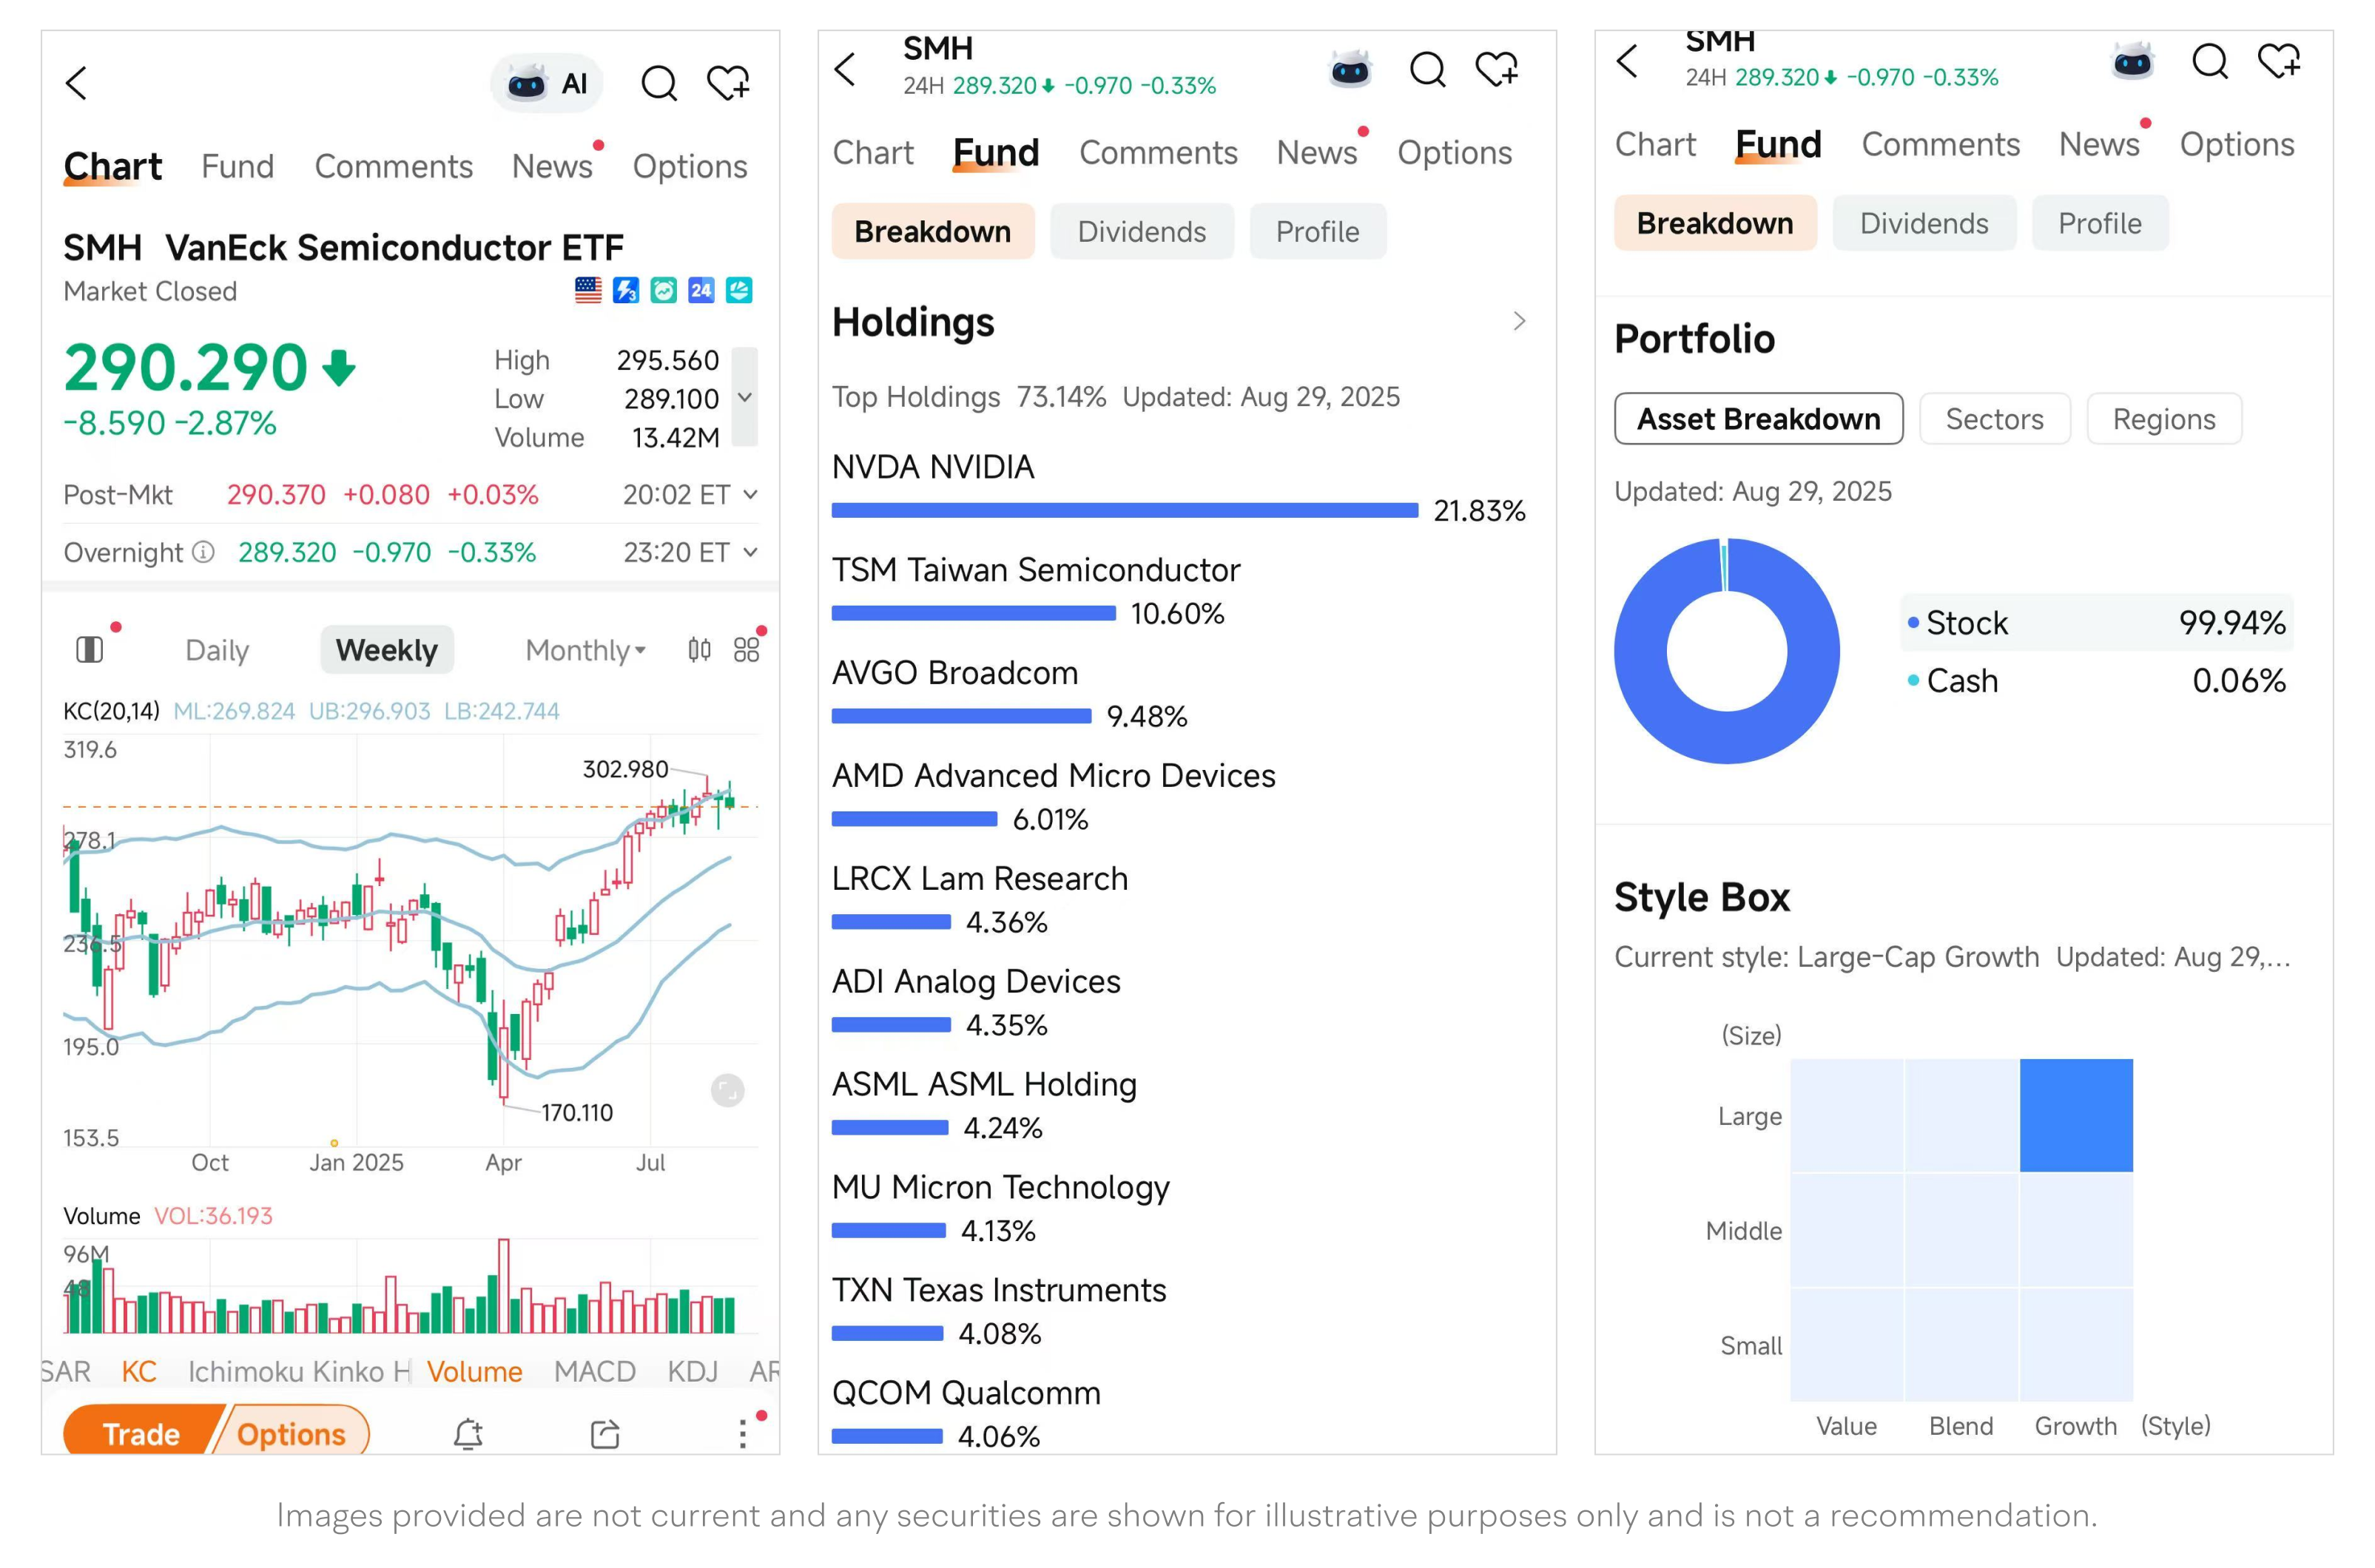Share the chart using the share icon
2375x1568 pixels.
(604, 1433)
